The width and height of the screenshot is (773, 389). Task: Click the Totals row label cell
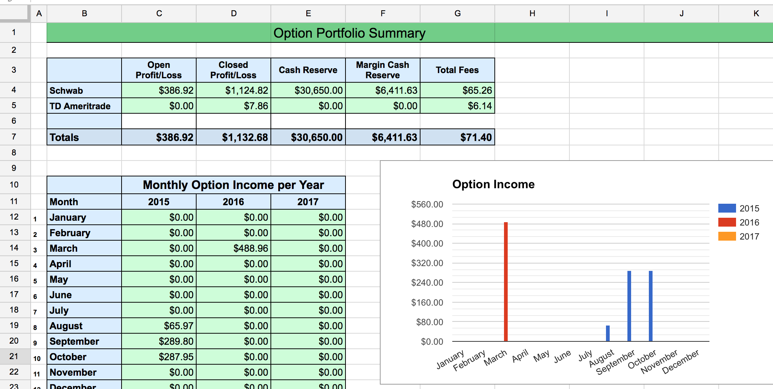coord(84,137)
